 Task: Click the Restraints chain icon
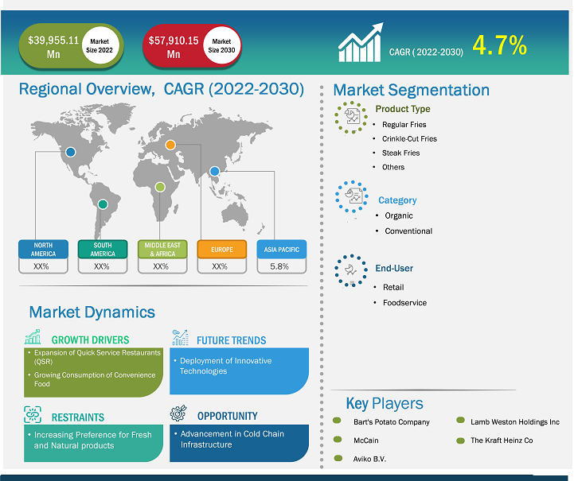point(33,413)
